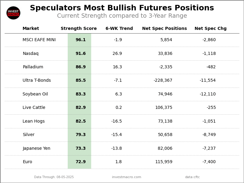Viewport: 244px width, 183px height.
Task: Click the Nasdaq market name
Action: [30, 54]
